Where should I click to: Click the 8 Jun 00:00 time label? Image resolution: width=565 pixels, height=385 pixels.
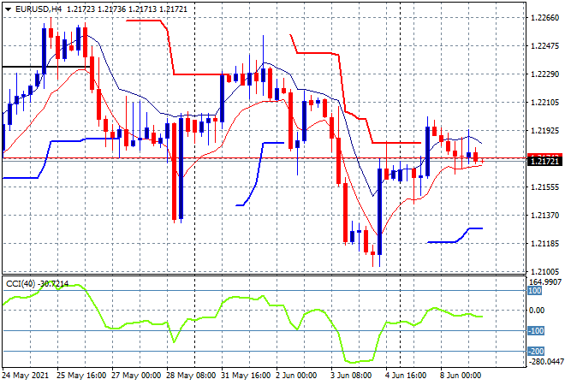461,376
